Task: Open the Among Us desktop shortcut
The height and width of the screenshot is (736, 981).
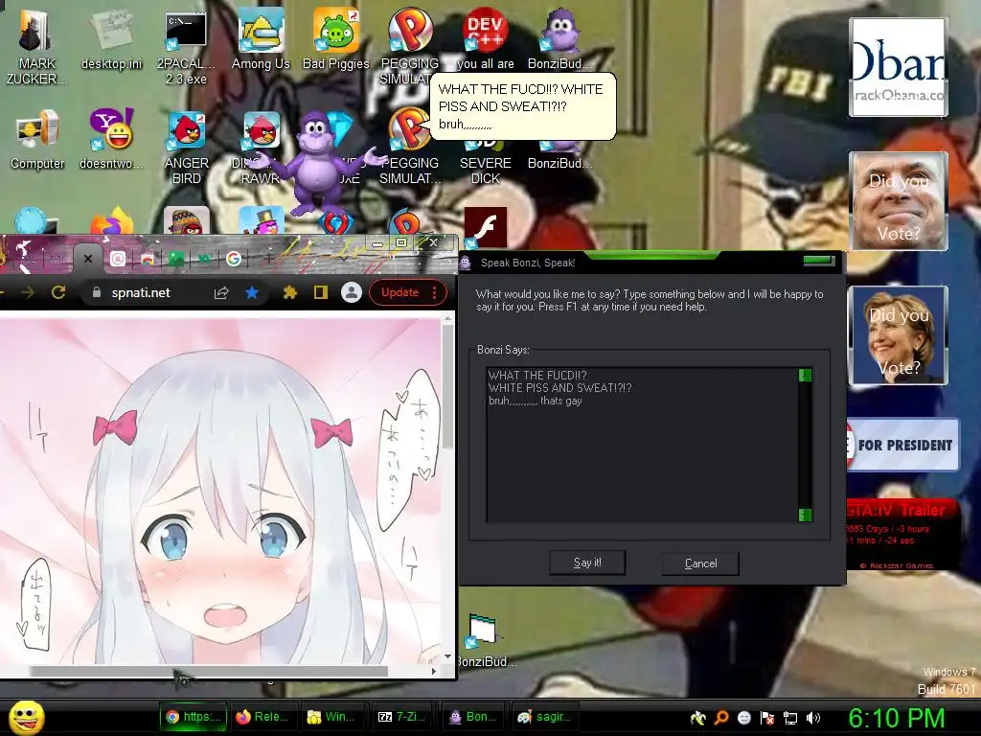Action: [261, 40]
